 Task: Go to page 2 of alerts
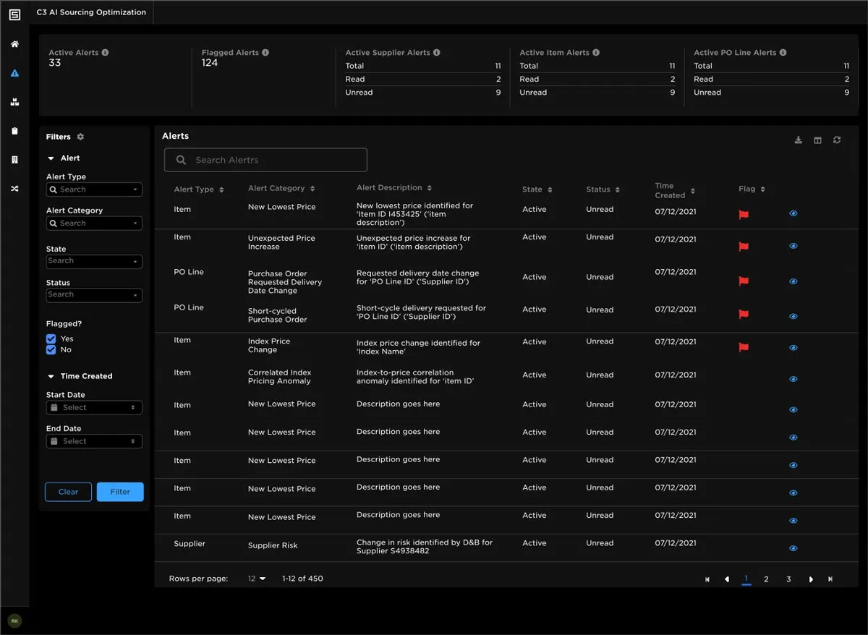click(767, 579)
